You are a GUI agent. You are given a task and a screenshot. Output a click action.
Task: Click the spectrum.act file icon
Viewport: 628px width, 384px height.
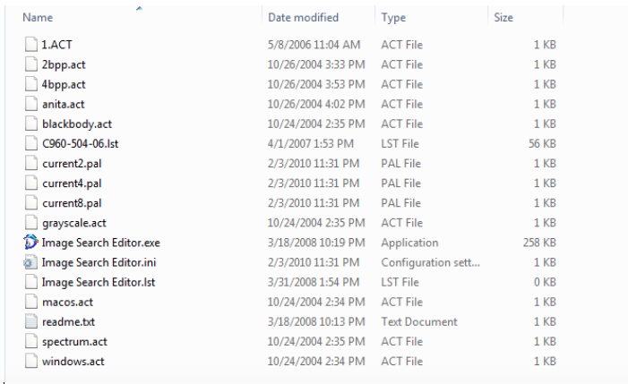pyautogui.click(x=30, y=342)
